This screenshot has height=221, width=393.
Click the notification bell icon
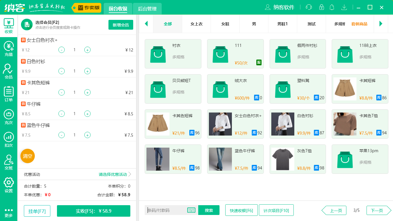pos(332,7)
